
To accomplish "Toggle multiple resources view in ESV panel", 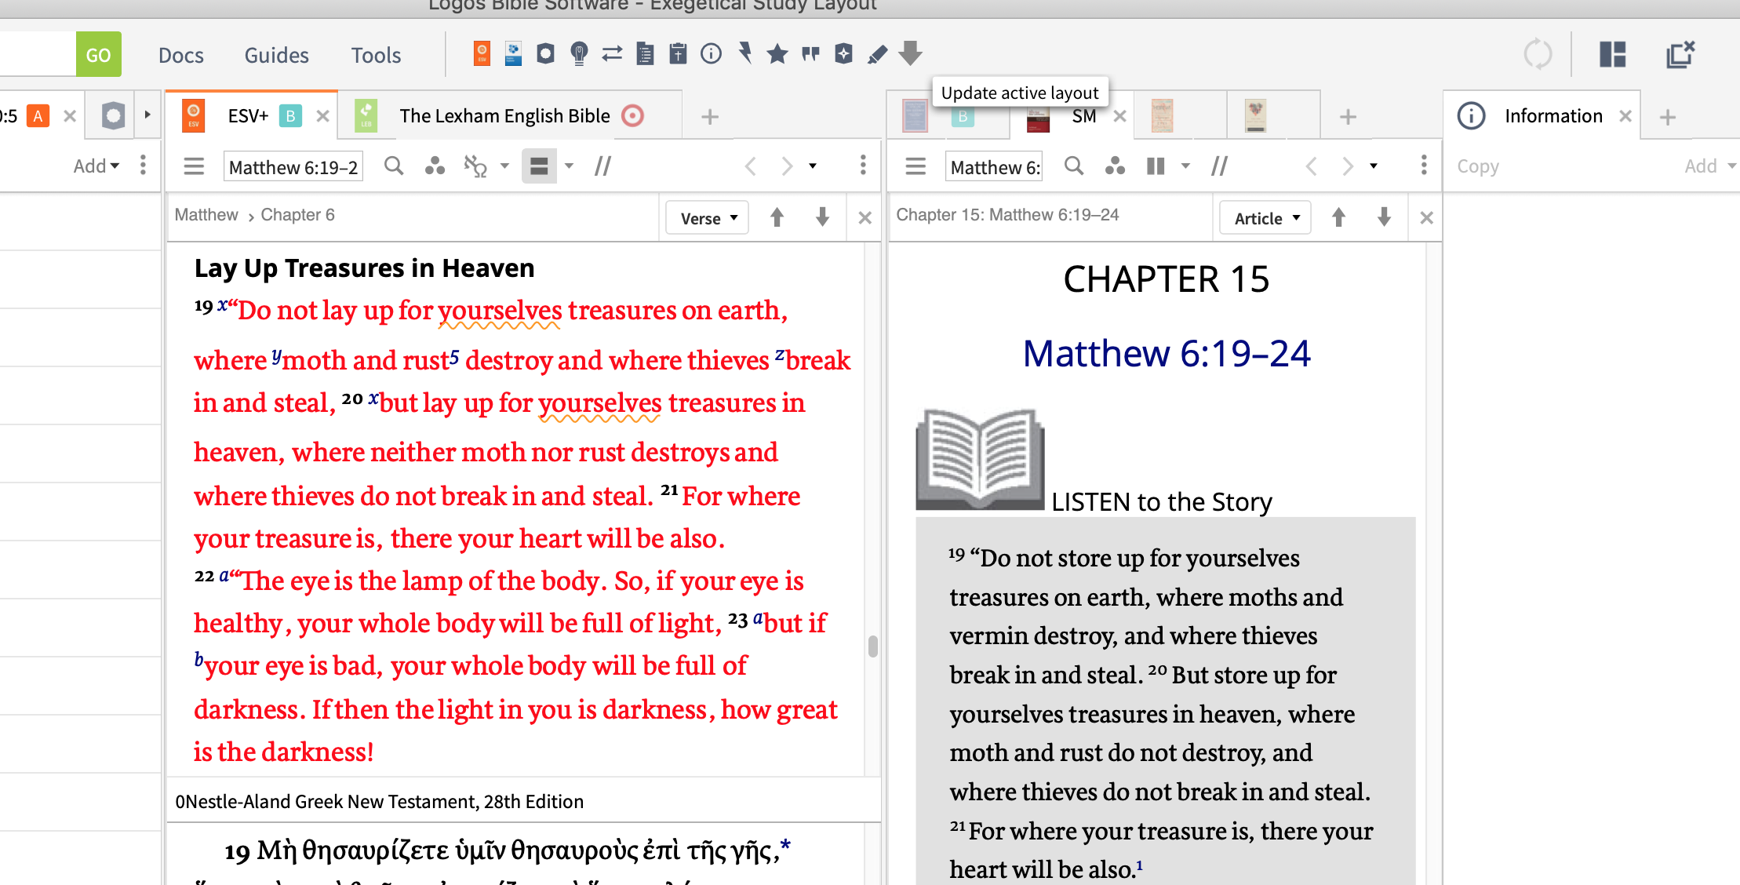I will click(539, 166).
